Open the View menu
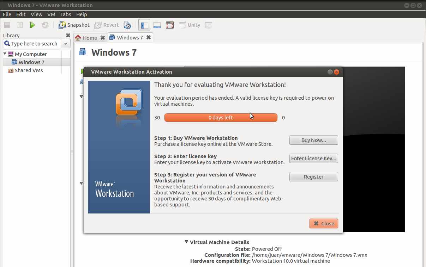This screenshot has width=426, height=267. click(36, 14)
